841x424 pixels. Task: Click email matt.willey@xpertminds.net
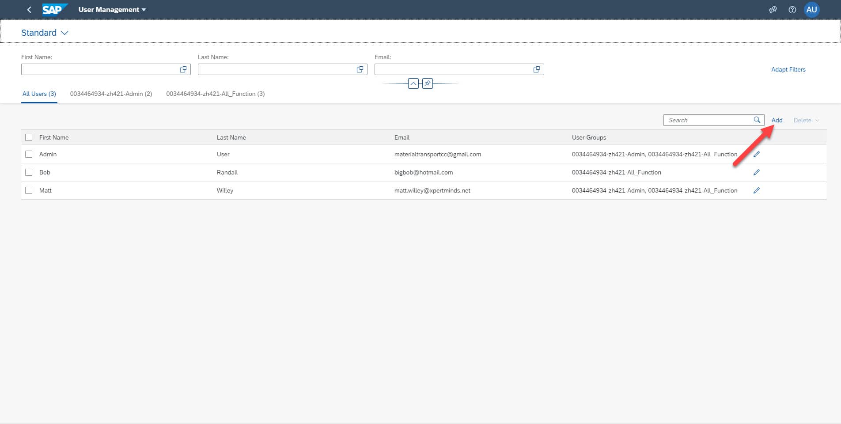tap(432, 190)
